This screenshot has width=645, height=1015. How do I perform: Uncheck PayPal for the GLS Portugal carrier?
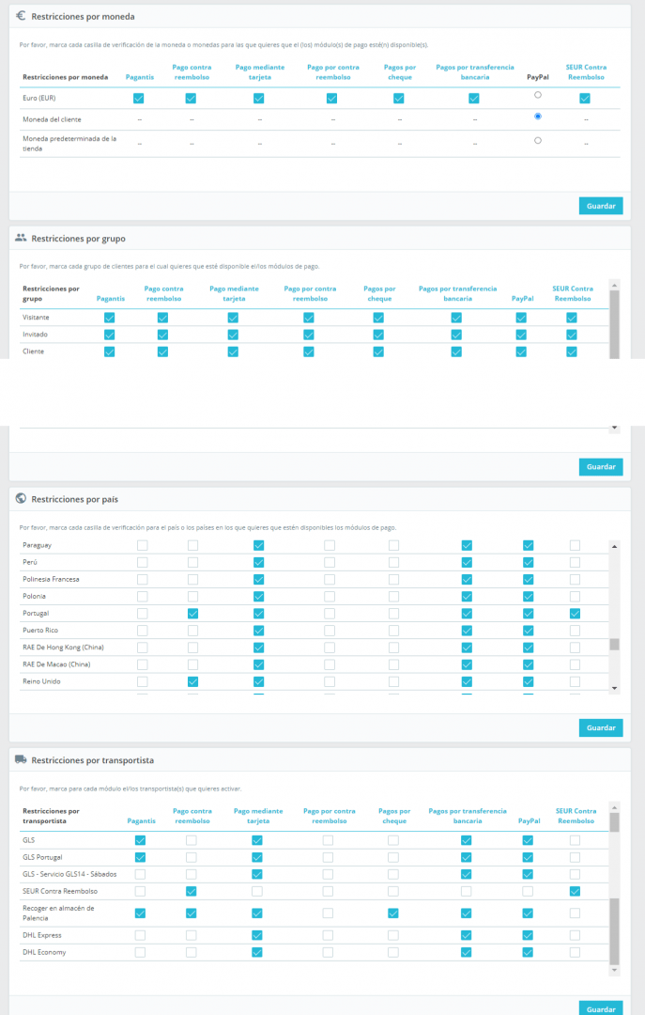pyautogui.click(x=528, y=857)
